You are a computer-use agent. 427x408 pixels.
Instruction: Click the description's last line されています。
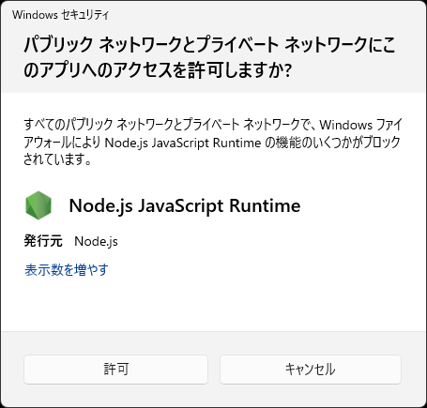pyautogui.click(x=57, y=159)
